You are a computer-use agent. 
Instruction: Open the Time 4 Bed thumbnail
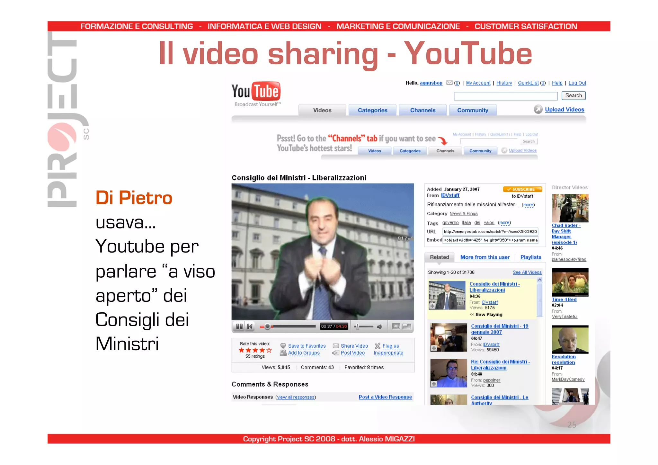coord(570,282)
